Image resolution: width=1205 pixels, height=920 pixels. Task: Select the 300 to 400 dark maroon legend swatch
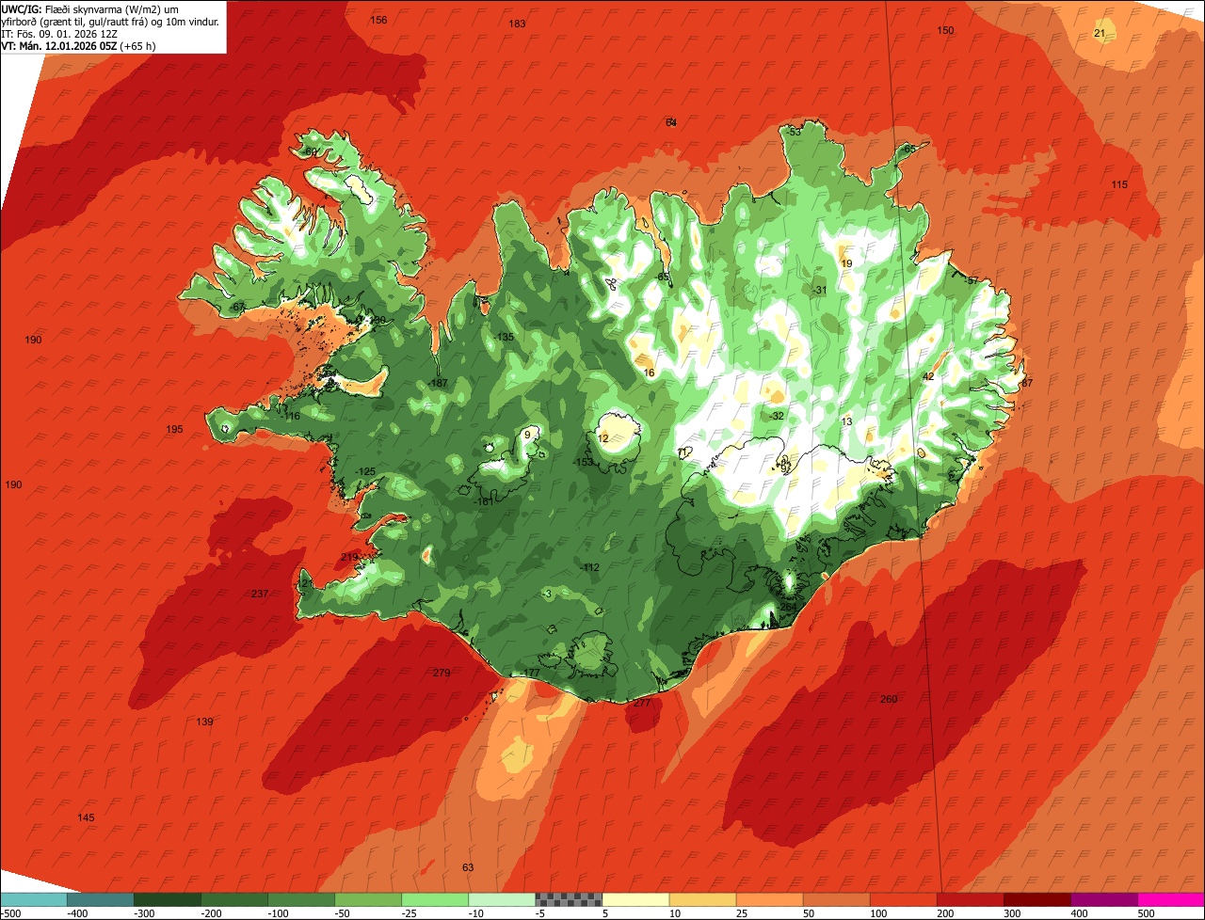click(x=1037, y=899)
